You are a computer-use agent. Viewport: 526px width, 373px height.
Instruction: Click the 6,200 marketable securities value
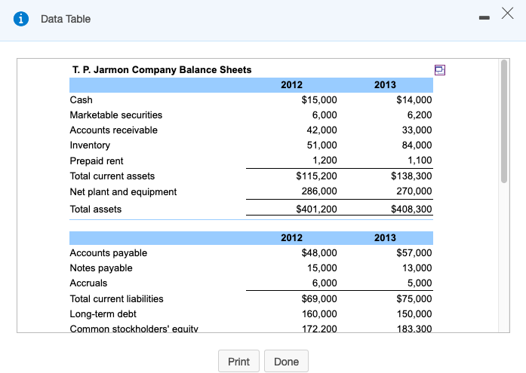[x=420, y=115]
